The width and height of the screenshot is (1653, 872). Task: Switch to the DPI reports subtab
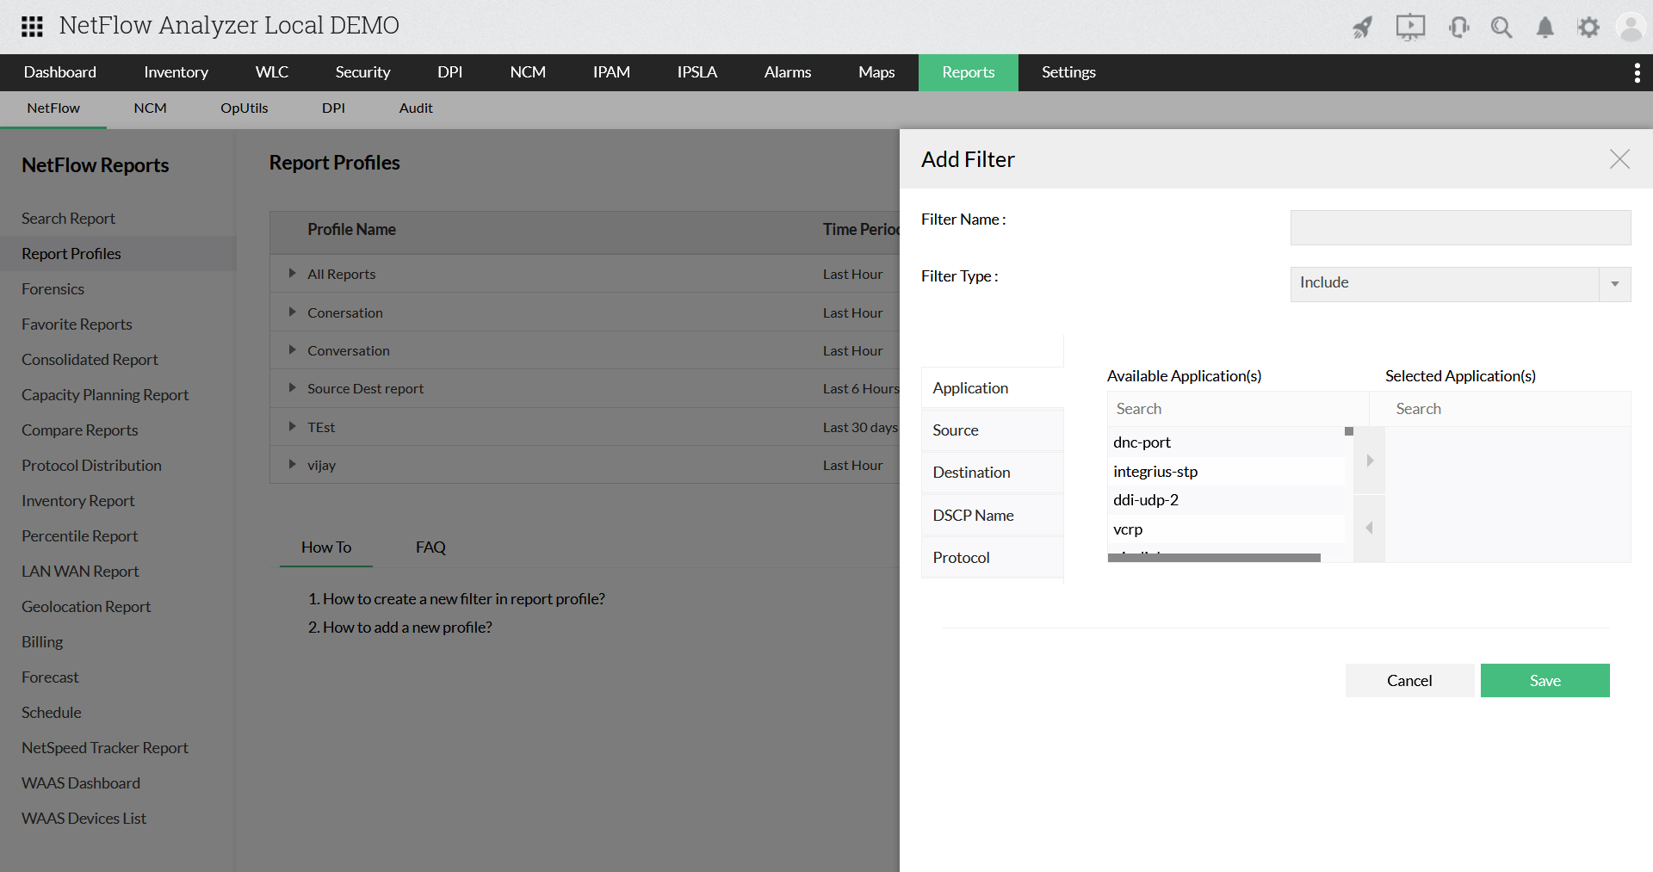point(333,108)
